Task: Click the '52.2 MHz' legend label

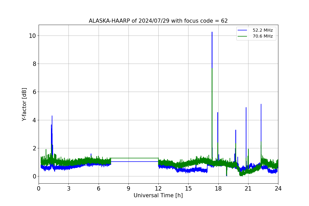Action: point(263,30)
